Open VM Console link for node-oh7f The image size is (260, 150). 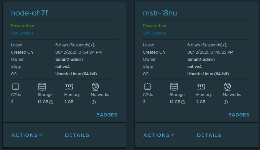tap(22, 33)
